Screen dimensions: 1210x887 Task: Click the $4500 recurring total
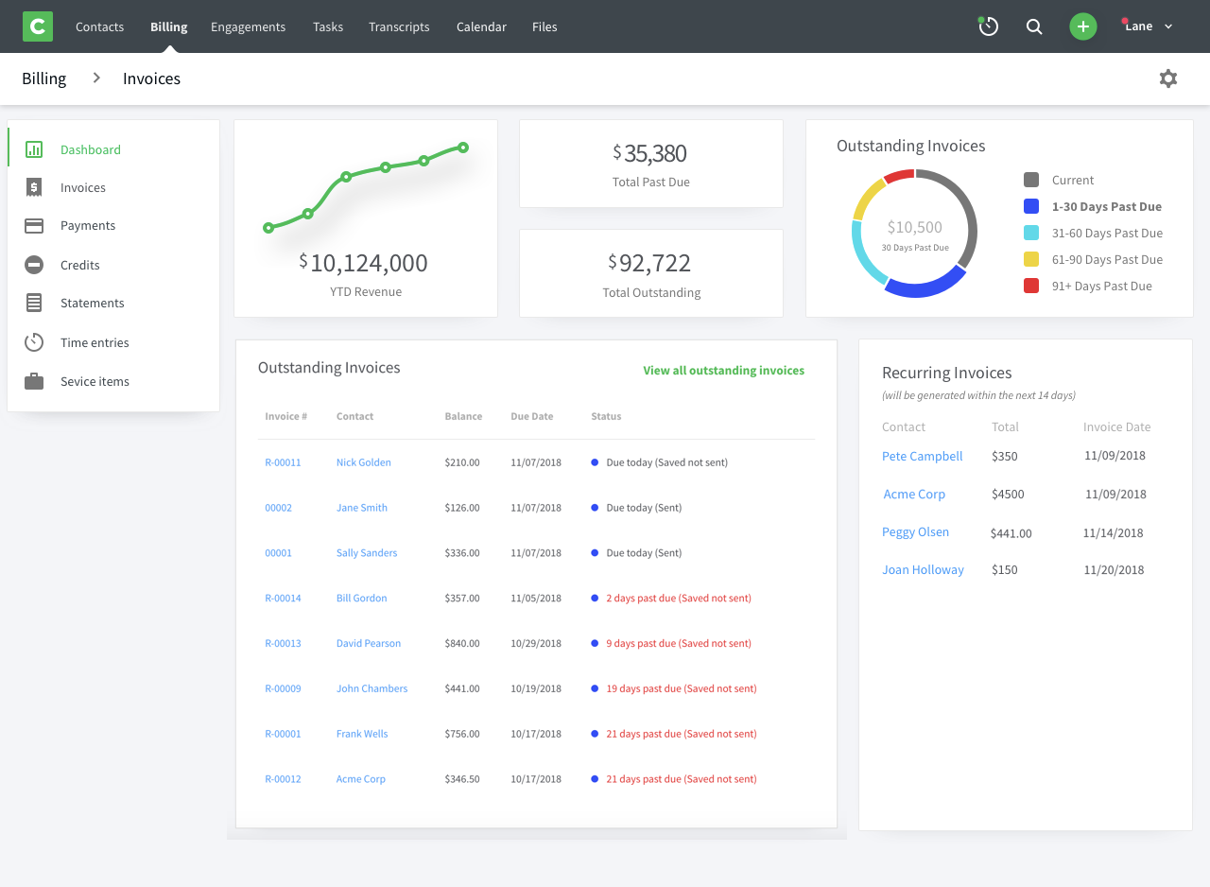[x=1008, y=494]
